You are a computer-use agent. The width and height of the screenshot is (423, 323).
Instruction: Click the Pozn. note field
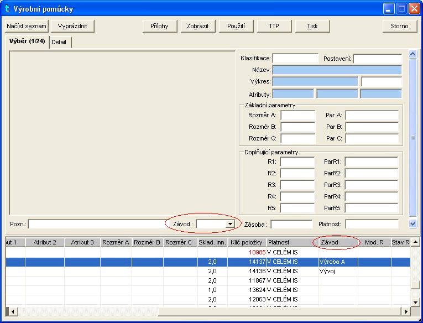[98, 224]
